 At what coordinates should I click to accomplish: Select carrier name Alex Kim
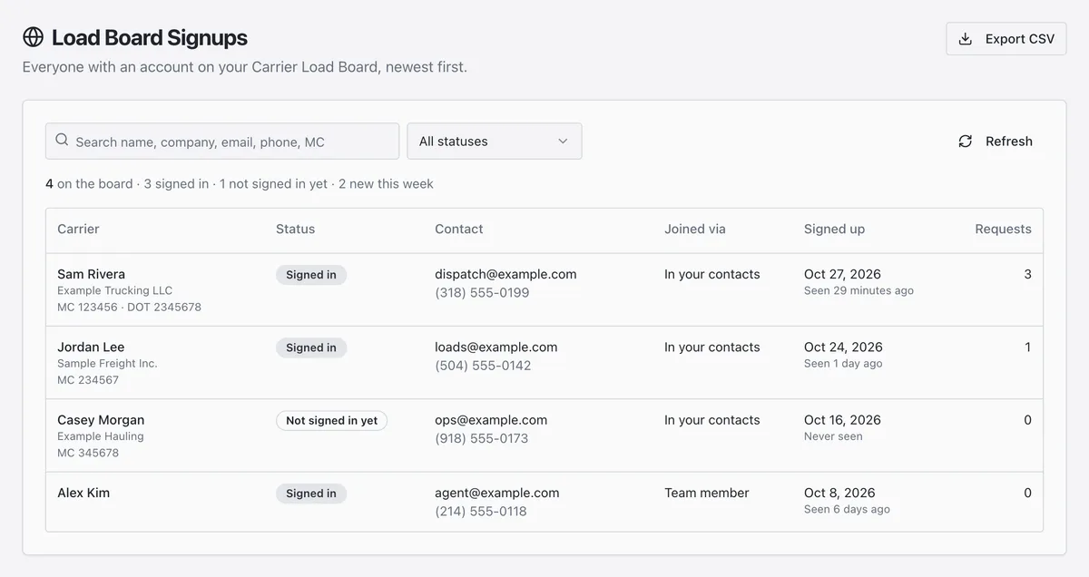tap(83, 494)
